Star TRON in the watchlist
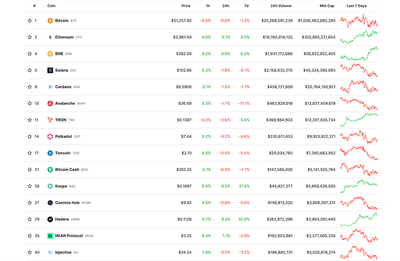 click(x=30, y=120)
